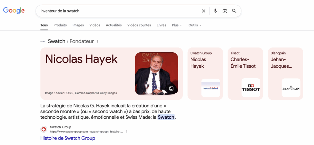
Task: Click the magnifying glass search button
Action: (234, 11)
